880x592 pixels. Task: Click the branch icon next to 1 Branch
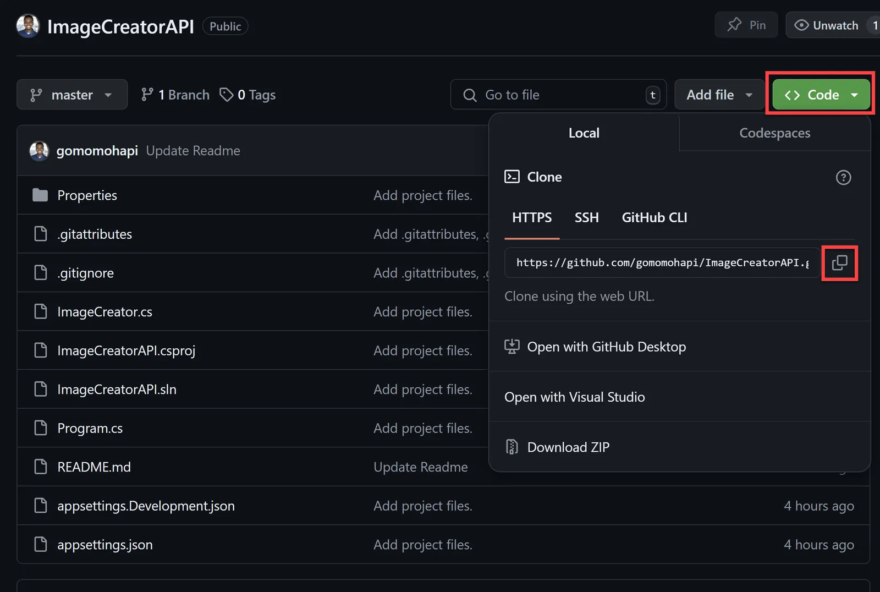[147, 95]
